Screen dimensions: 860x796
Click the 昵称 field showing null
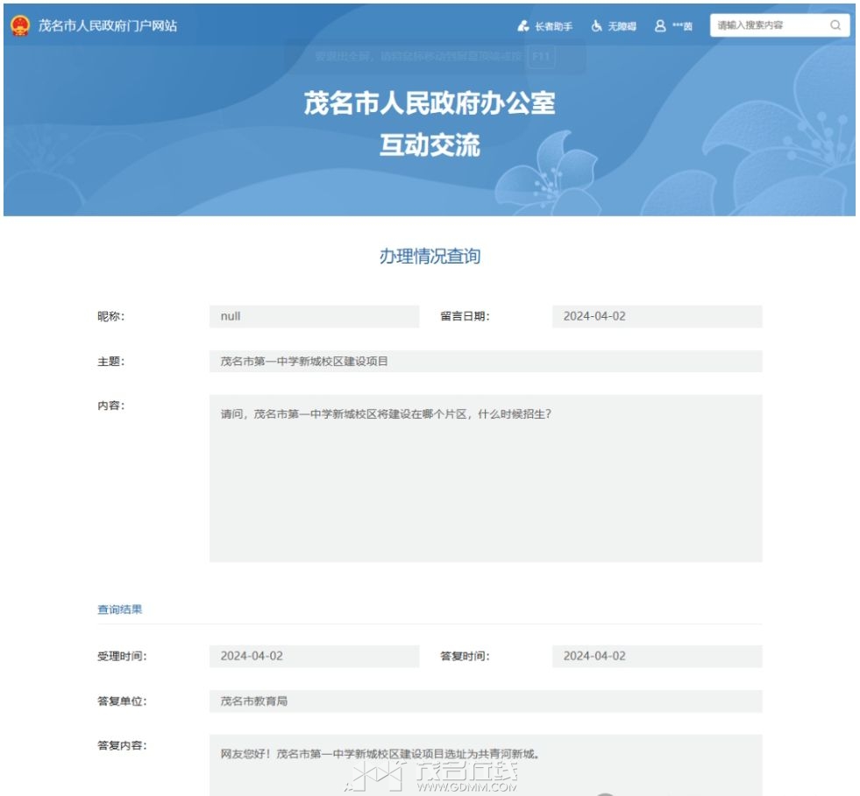tap(314, 316)
